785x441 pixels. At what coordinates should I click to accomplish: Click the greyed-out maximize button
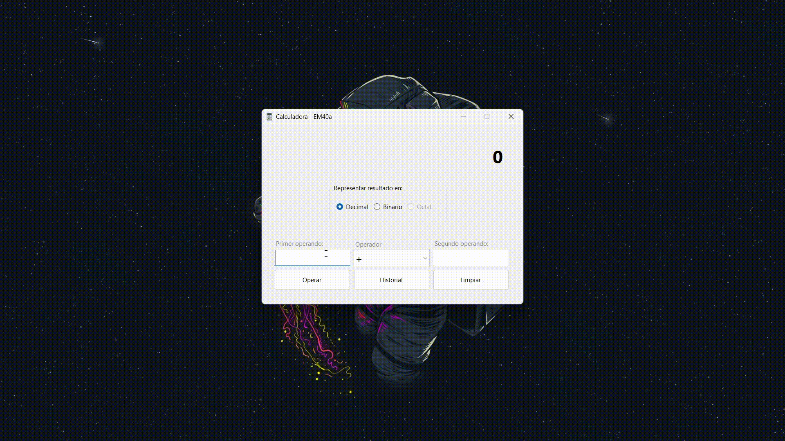point(487,116)
